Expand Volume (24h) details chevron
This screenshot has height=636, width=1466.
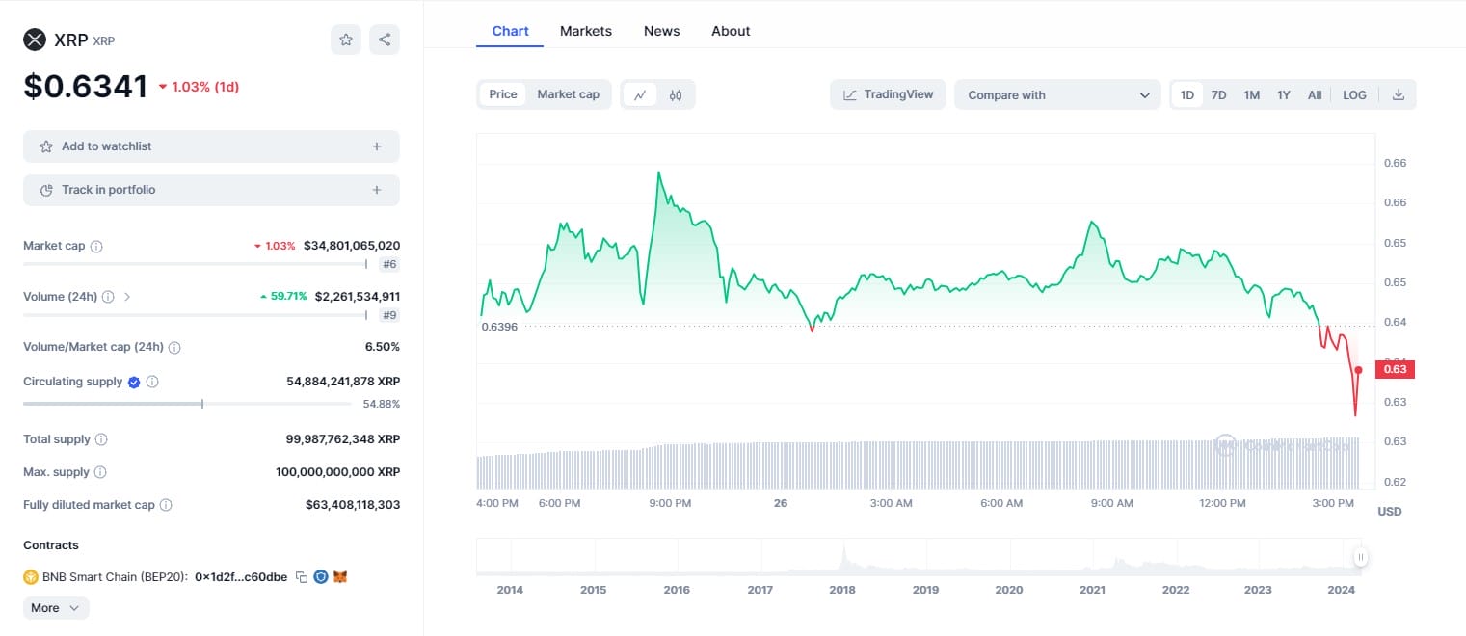[x=127, y=297]
